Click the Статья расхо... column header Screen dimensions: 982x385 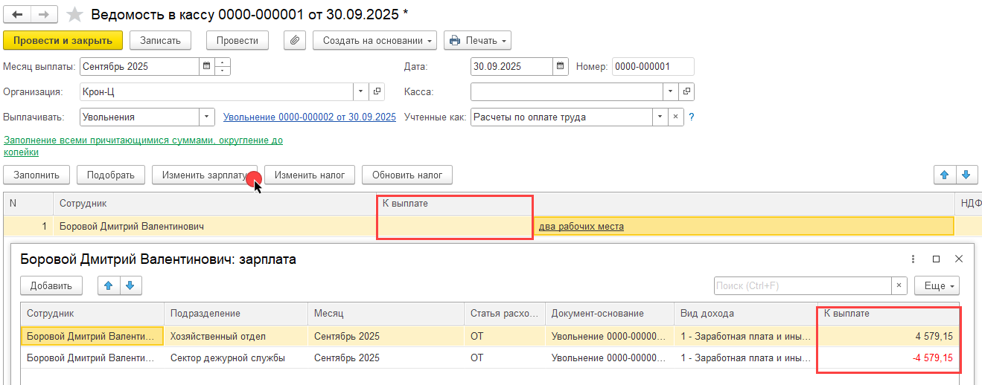pos(505,314)
